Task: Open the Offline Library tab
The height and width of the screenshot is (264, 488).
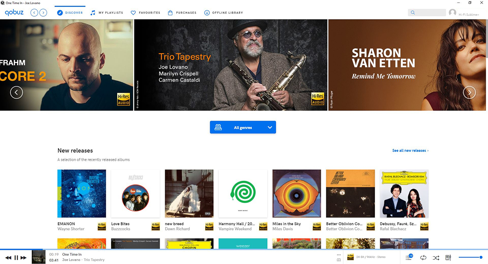Action: (223, 13)
